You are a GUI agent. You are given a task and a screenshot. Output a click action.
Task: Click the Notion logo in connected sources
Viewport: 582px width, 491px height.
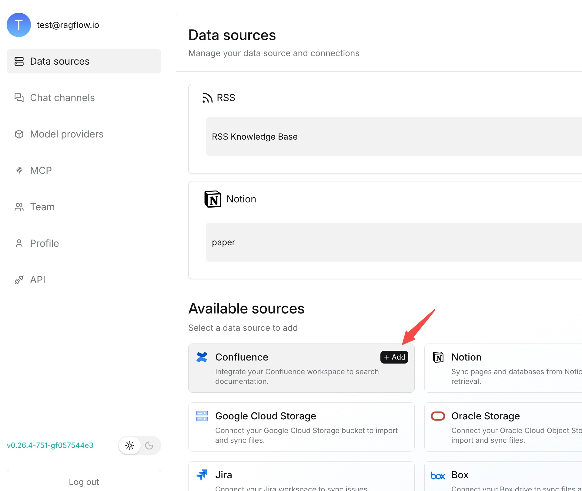click(x=213, y=199)
